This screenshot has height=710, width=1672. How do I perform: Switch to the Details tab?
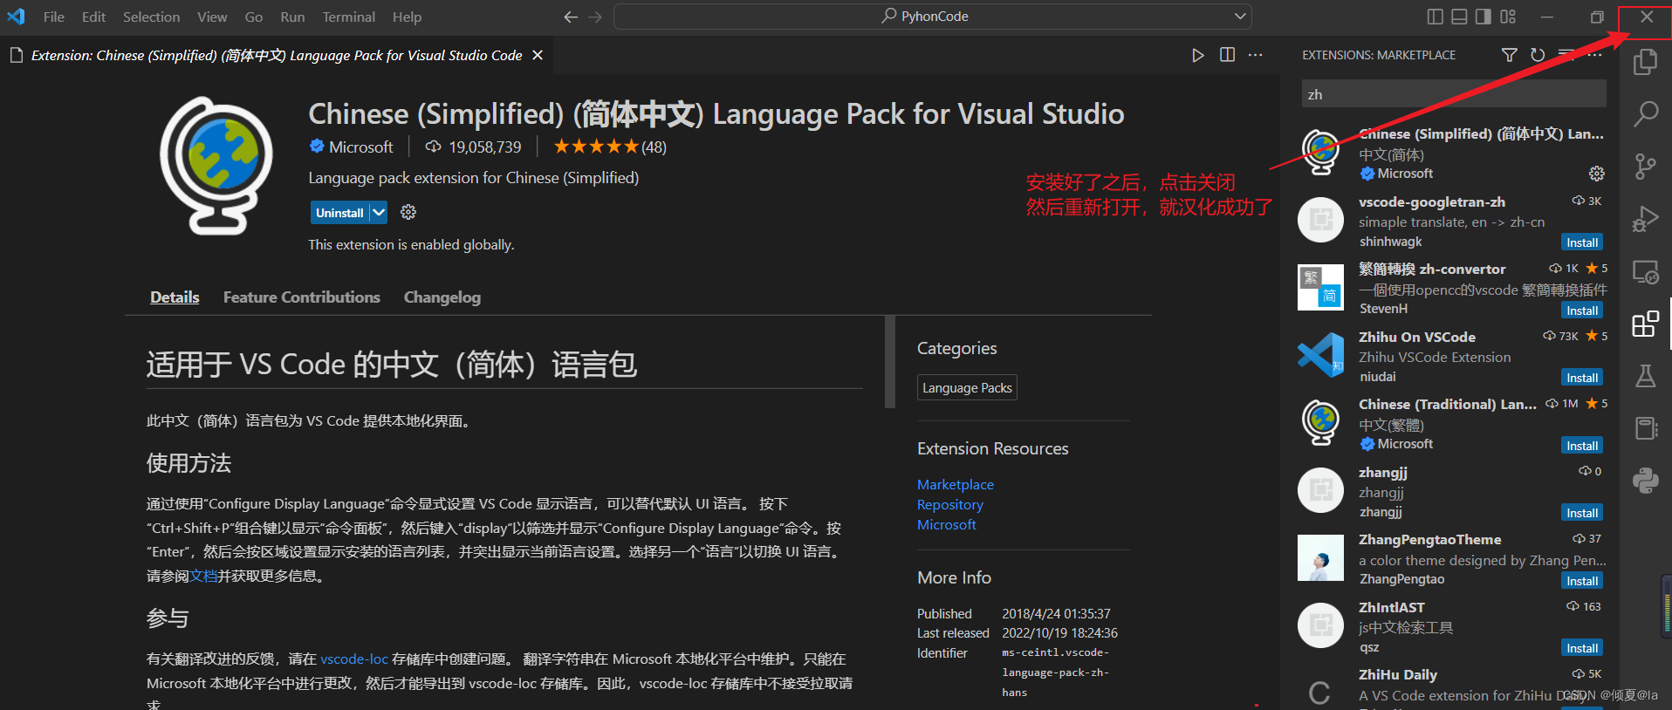(x=175, y=297)
